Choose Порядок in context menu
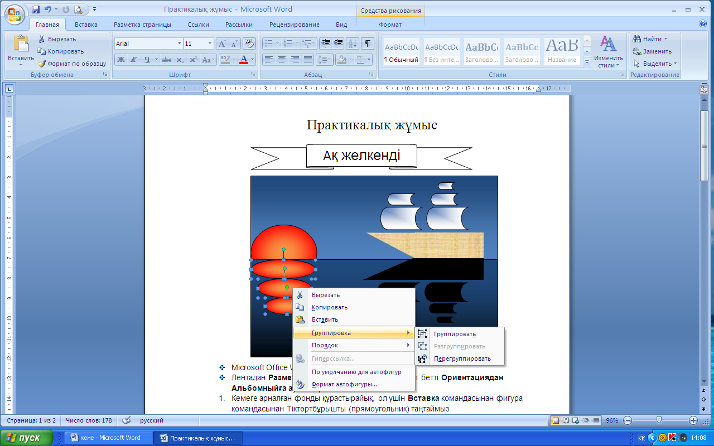The height and width of the screenshot is (446, 714). pos(354,345)
